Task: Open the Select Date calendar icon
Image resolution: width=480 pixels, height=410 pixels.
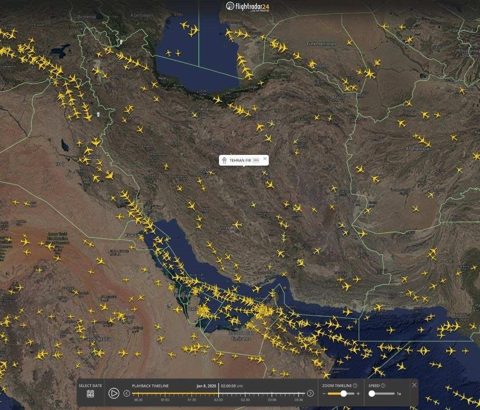Action: pos(90,394)
